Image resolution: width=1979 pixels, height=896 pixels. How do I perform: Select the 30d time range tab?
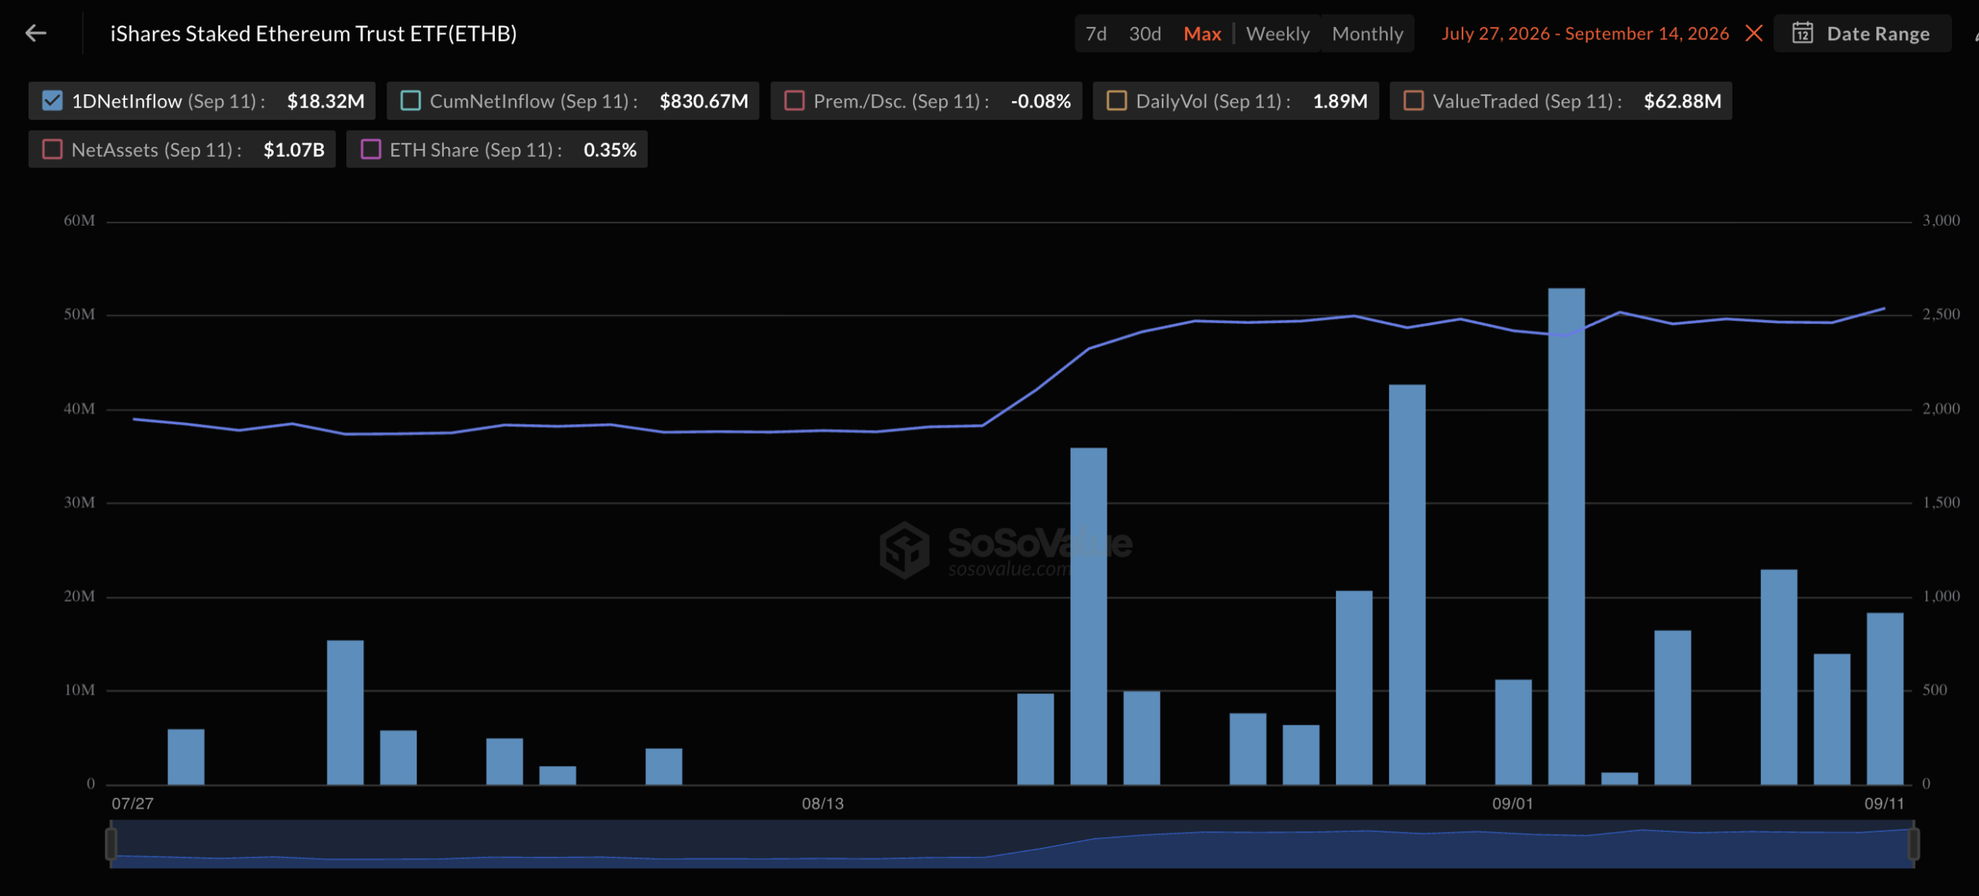[x=1145, y=34]
